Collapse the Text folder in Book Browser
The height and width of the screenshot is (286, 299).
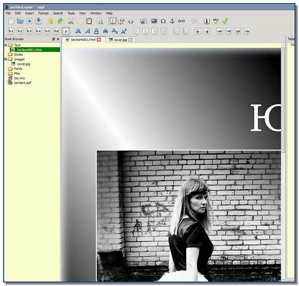coord(6,45)
